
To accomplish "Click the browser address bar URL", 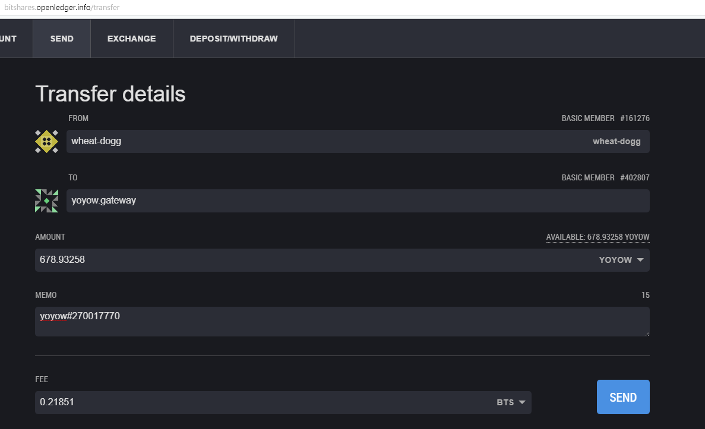I will tap(62, 7).
